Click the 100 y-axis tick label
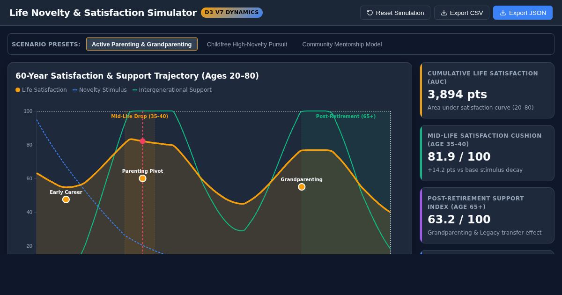Image resolution: width=562 pixels, height=295 pixels. [28, 111]
